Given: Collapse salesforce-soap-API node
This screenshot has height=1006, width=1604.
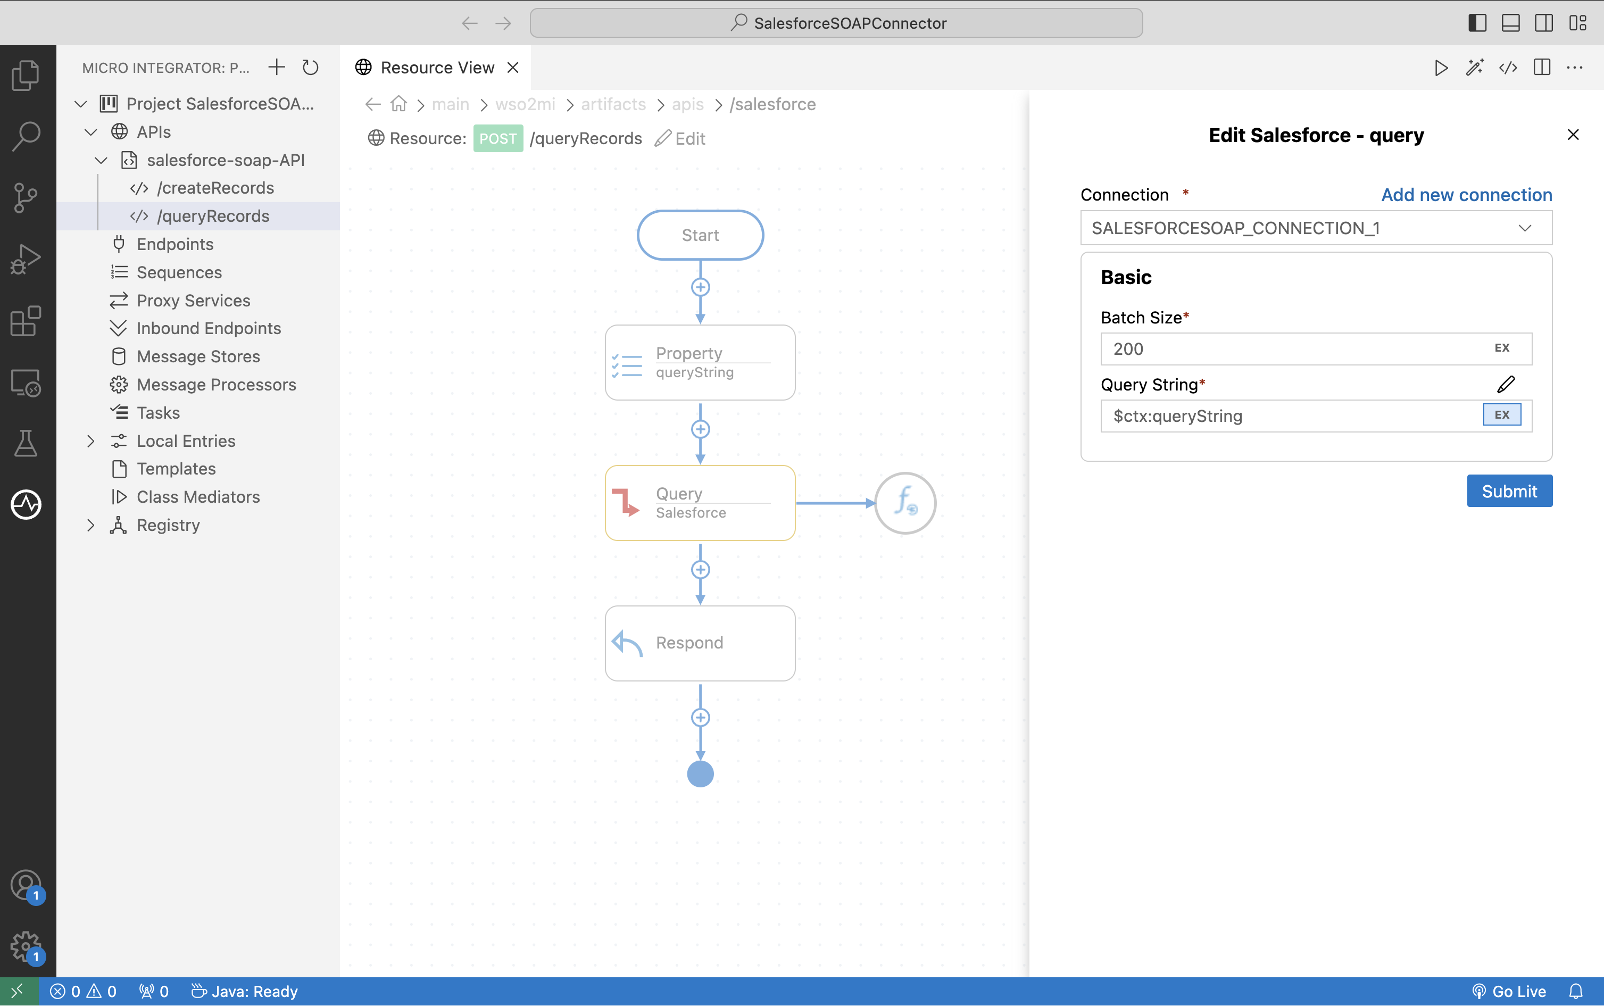Looking at the screenshot, I should pos(101,160).
